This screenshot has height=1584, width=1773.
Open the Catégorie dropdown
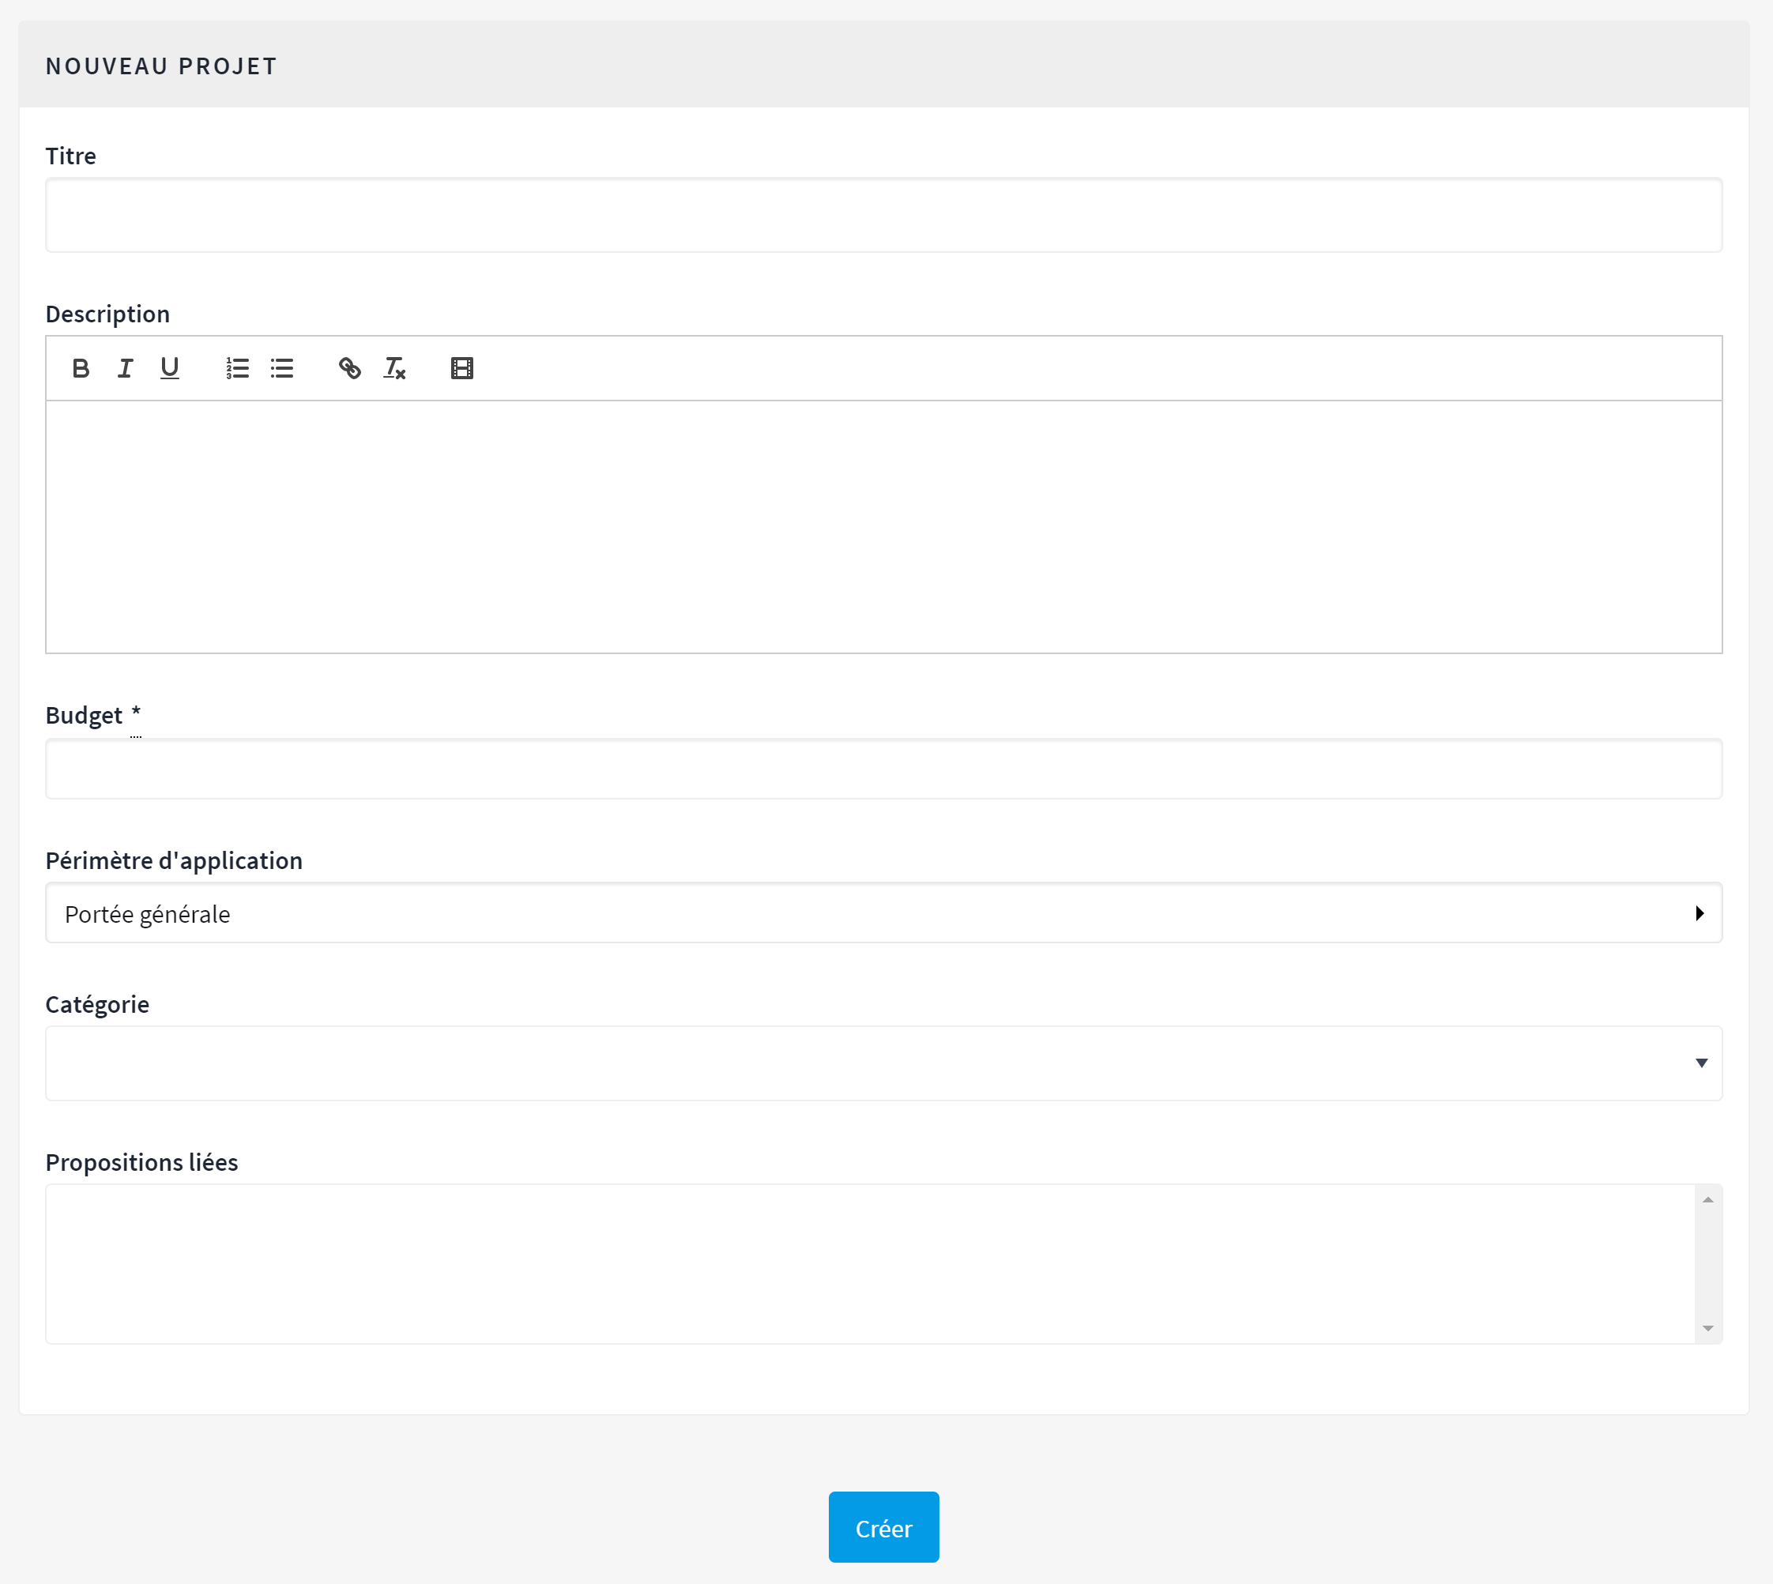pyautogui.click(x=871, y=1063)
